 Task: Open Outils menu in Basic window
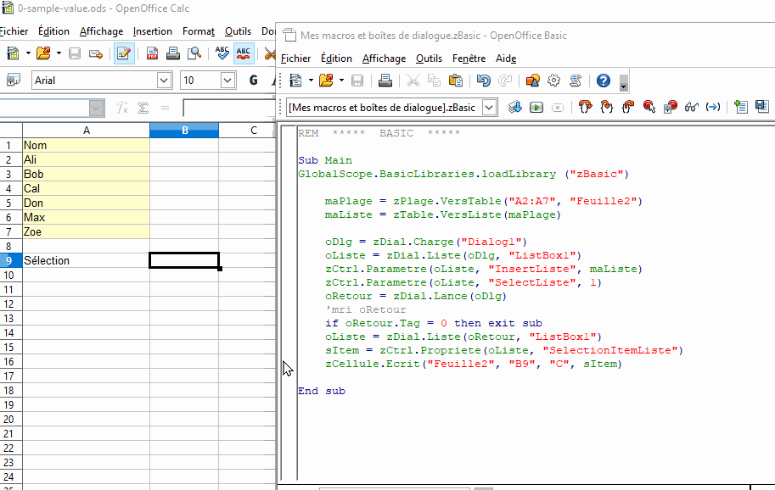(429, 58)
